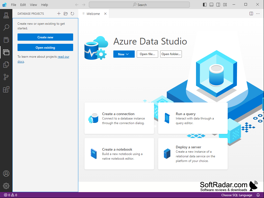Screen dimensions: 264x198
Task: Click Choose SQL Language in status bar
Action: [237, 195]
